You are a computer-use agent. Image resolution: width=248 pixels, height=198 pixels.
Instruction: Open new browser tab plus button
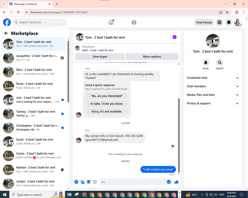click(57, 4)
